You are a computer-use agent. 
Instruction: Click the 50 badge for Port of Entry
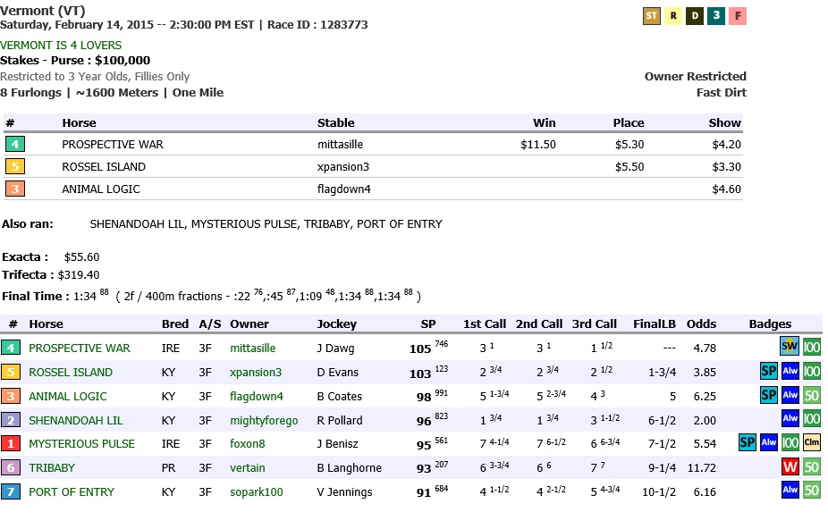[x=811, y=491]
